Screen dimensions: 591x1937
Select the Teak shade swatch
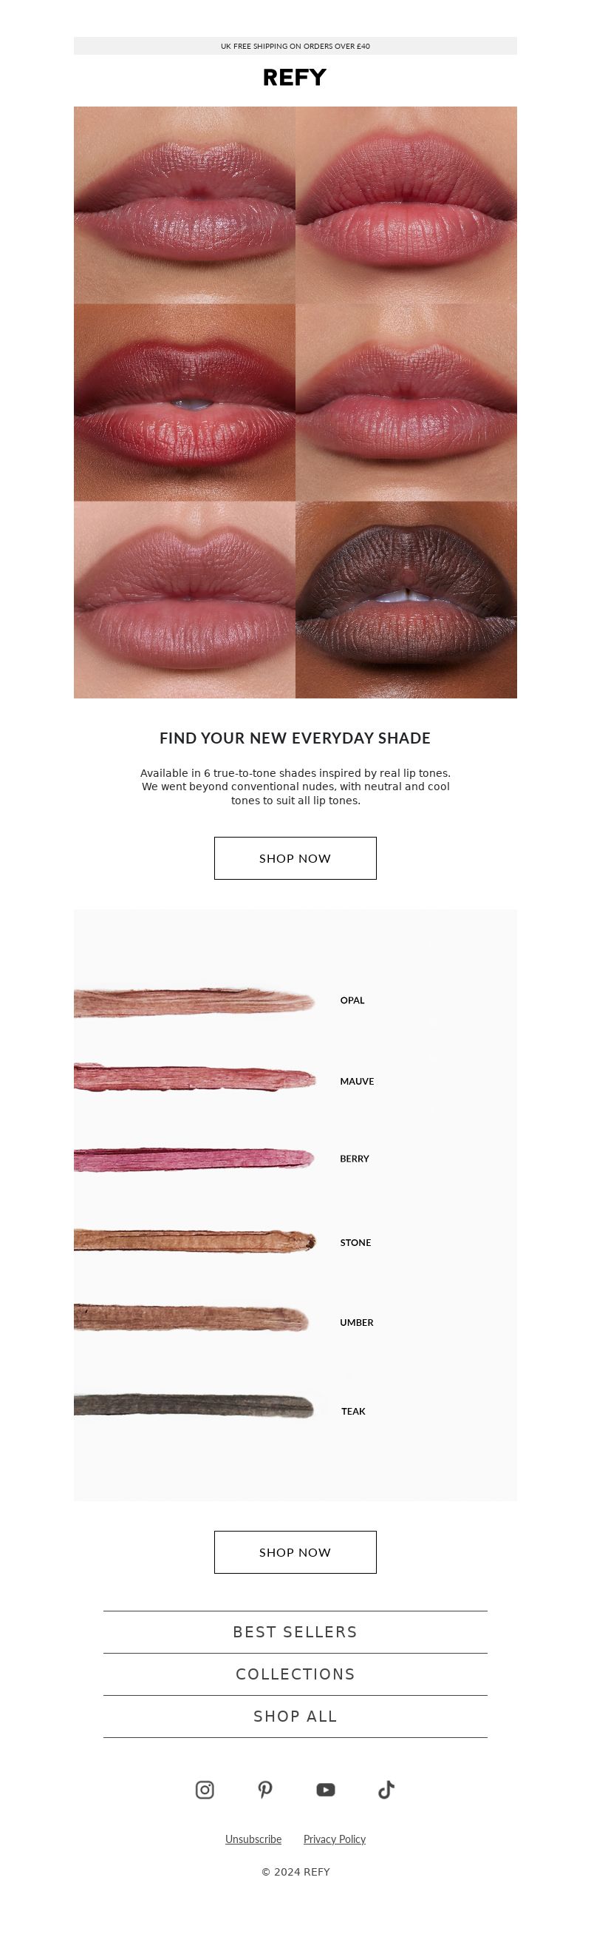click(194, 1405)
